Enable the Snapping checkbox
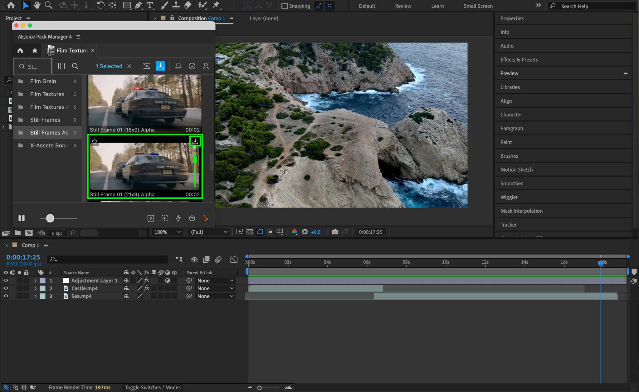 click(x=284, y=6)
